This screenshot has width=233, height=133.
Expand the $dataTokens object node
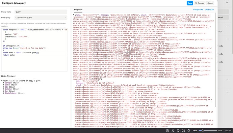(4, 93)
